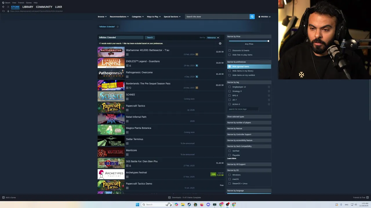
Task: Open the Ways to Play dropdown
Action: coord(154,16)
